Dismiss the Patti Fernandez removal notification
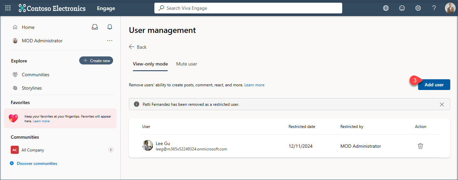 442,104
